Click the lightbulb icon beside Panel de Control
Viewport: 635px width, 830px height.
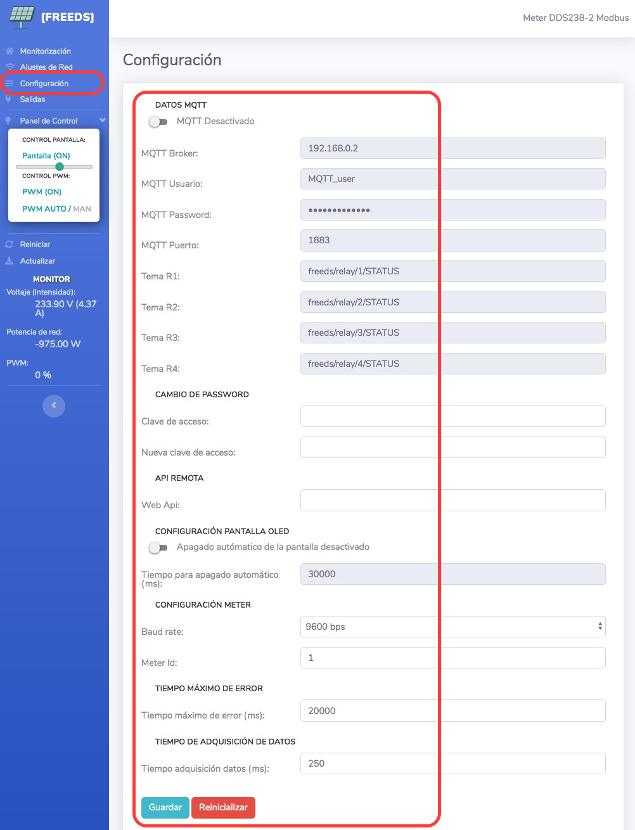(8, 121)
